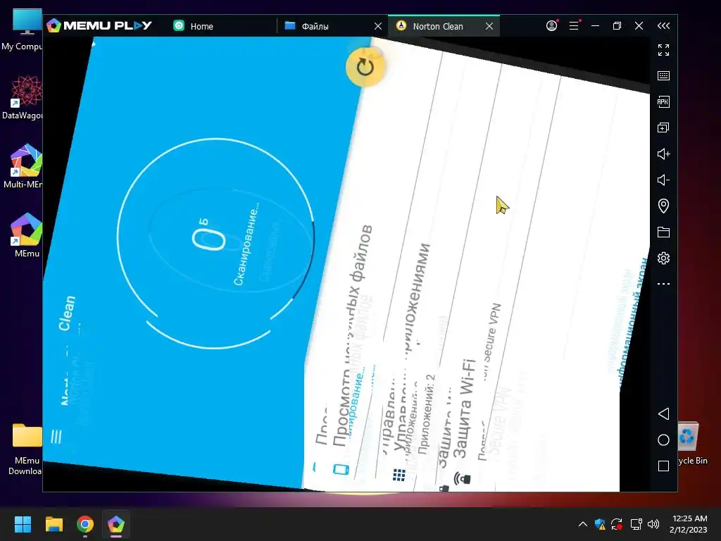721x541 pixels.
Task: Click MEmu icon in taskbar
Action: [x=116, y=524]
